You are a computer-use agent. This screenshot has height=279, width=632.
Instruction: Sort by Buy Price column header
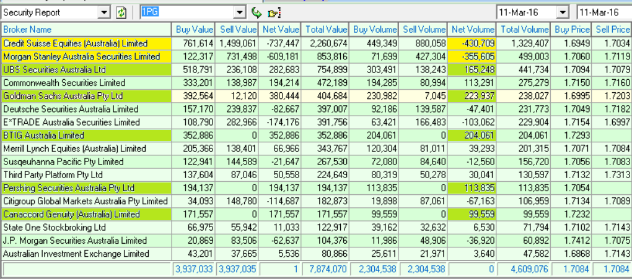pyautogui.click(x=573, y=30)
